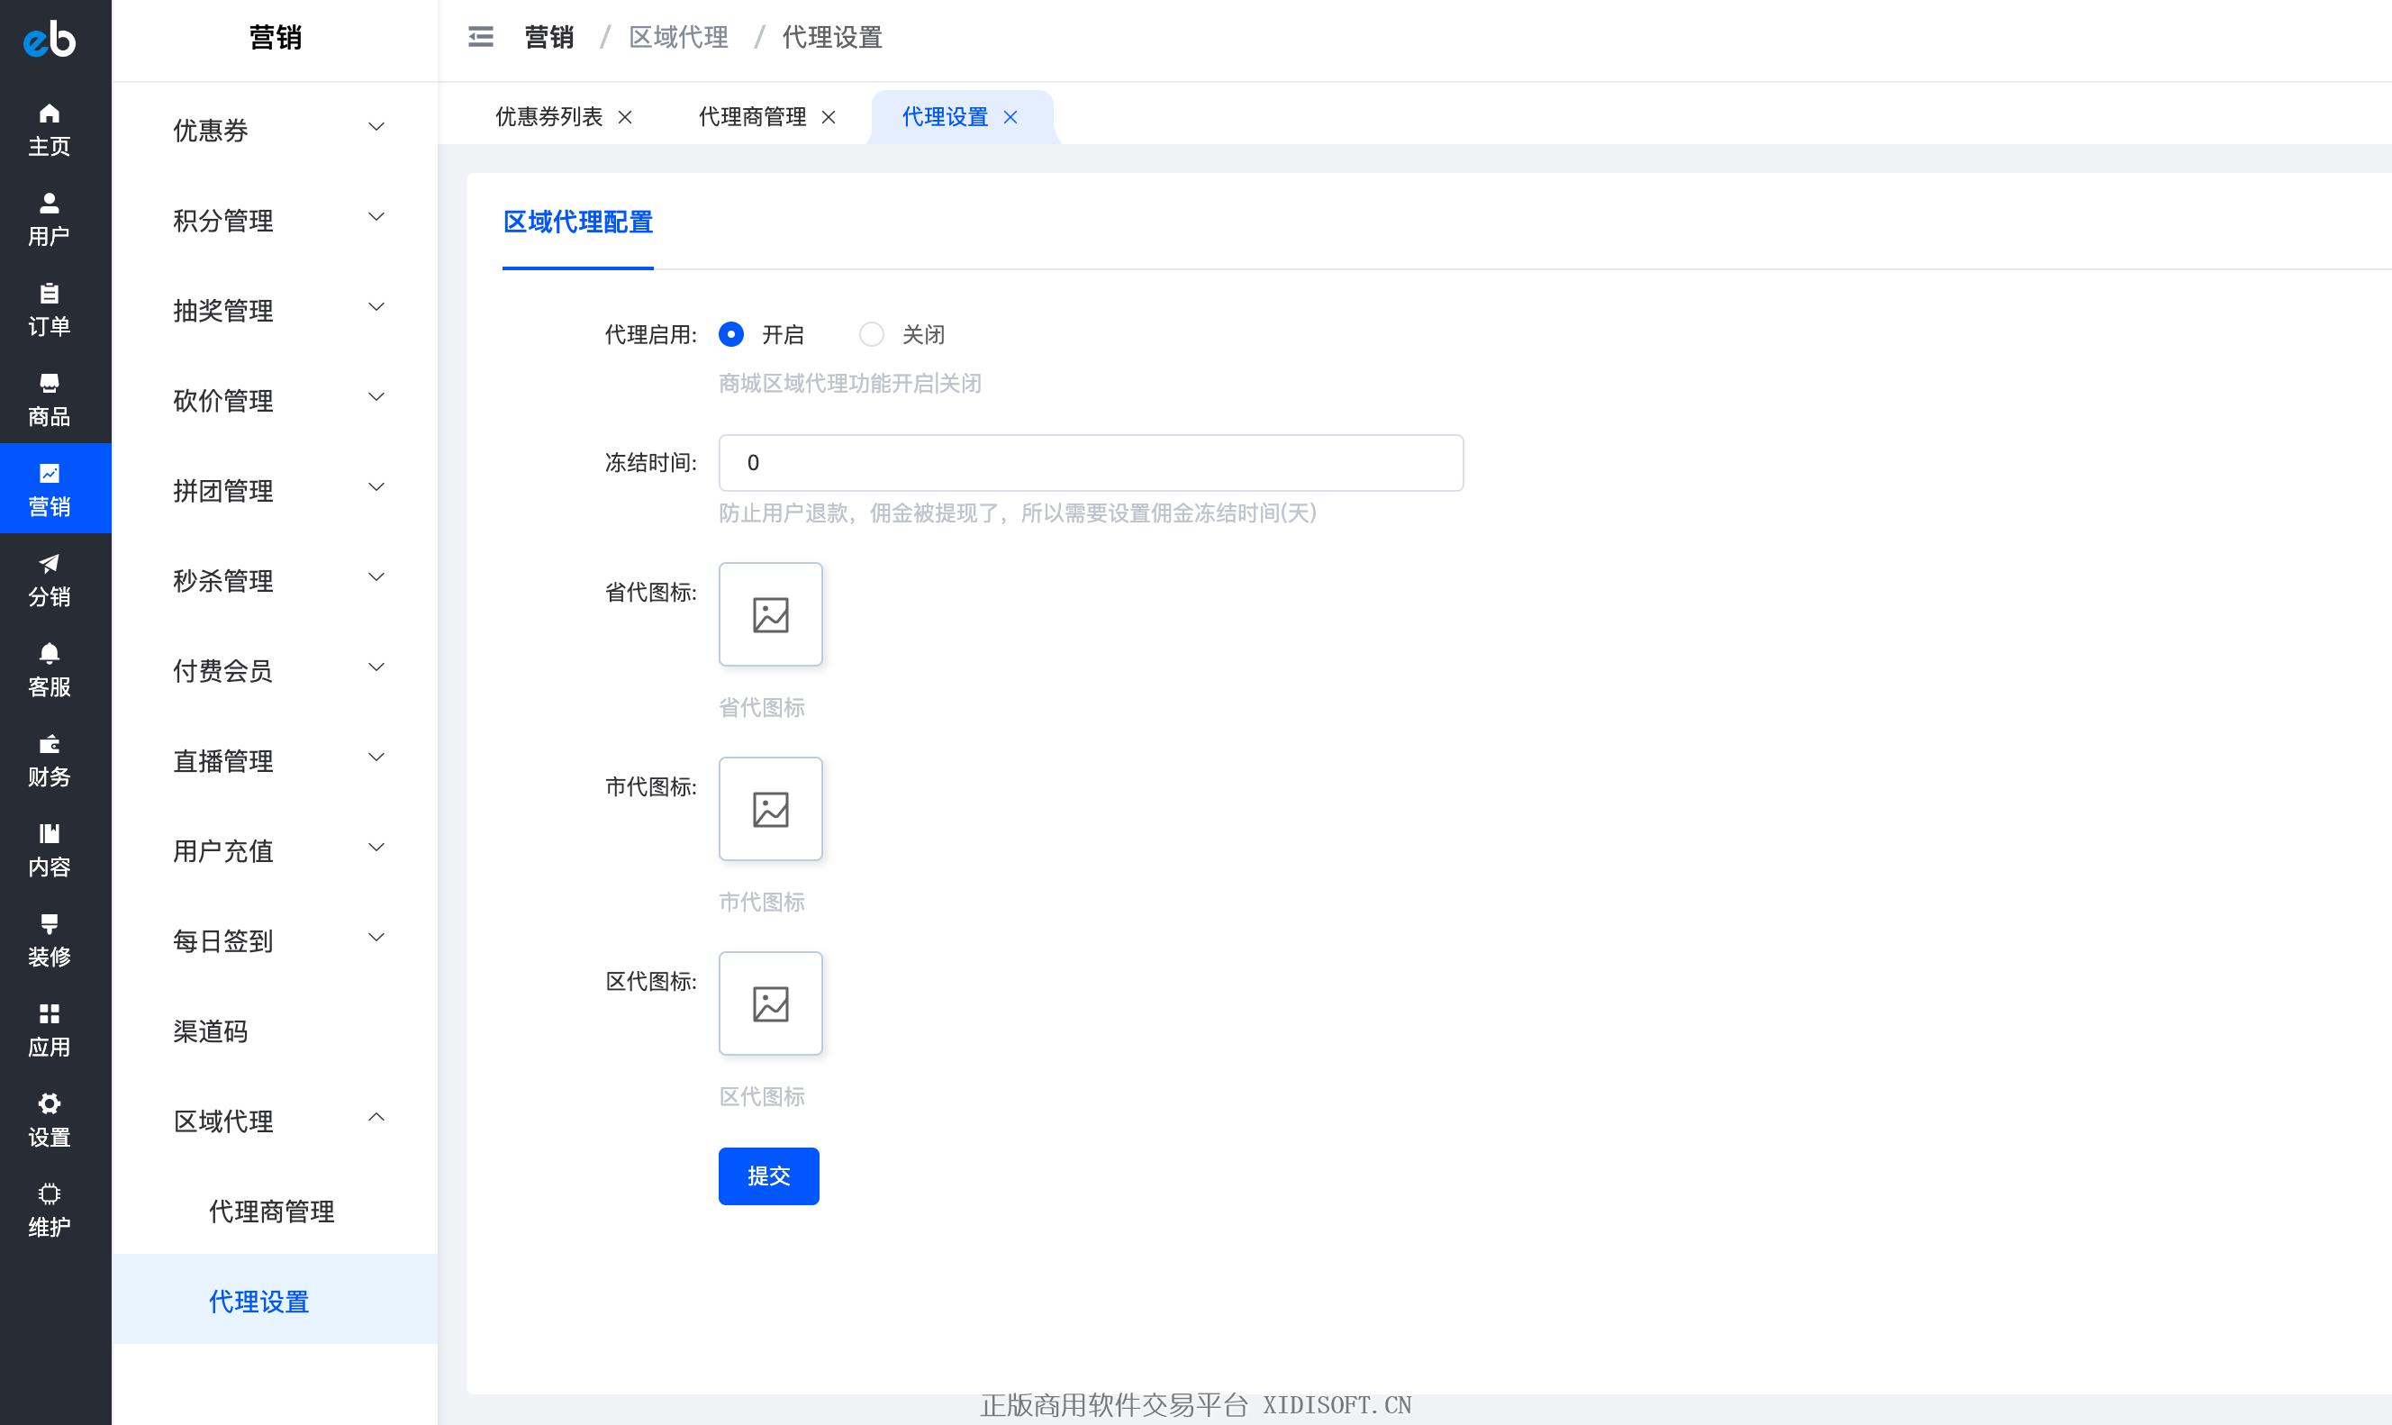Open the 分销 distribution section
This screenshot has width=2392, height=1425.
point(49,579)
